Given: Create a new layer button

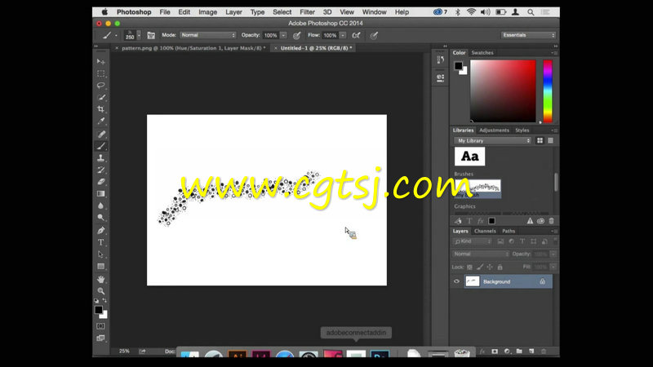Looking at the screenshot, I should click(531, 352).
